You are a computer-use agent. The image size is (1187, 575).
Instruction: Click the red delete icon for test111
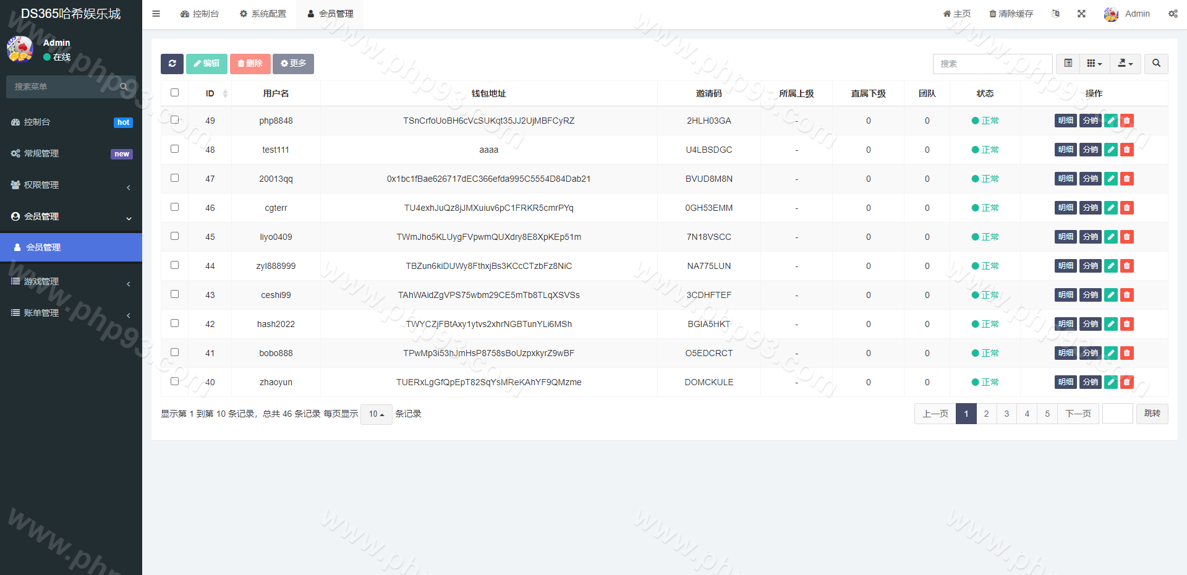click(1127, 150)
